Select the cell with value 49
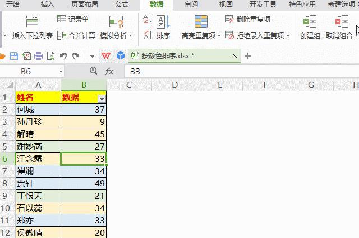 click(x=84, y=183)
